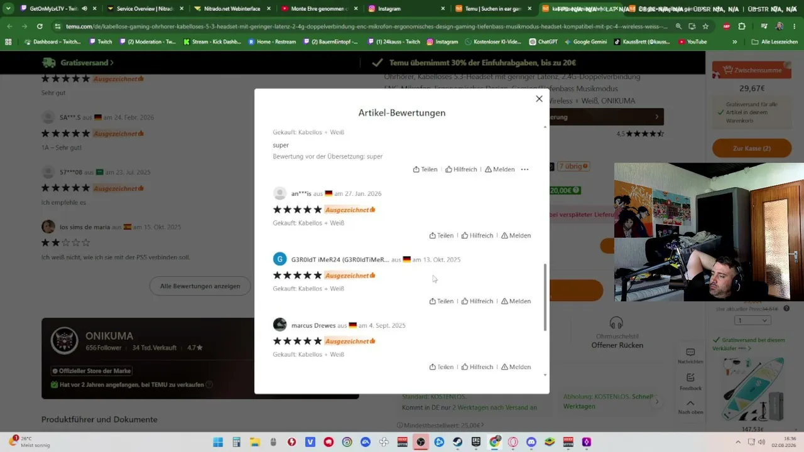
Task: Report the an***is review with Melden
Action: click(x=516, y=235)
